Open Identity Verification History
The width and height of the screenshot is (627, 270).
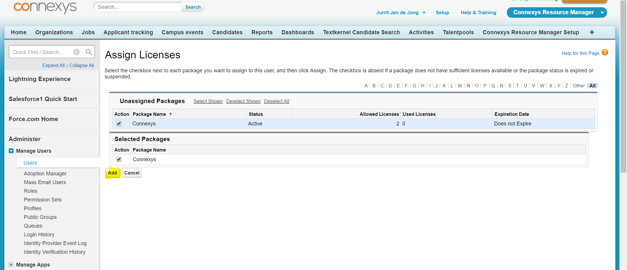(55, 252)
